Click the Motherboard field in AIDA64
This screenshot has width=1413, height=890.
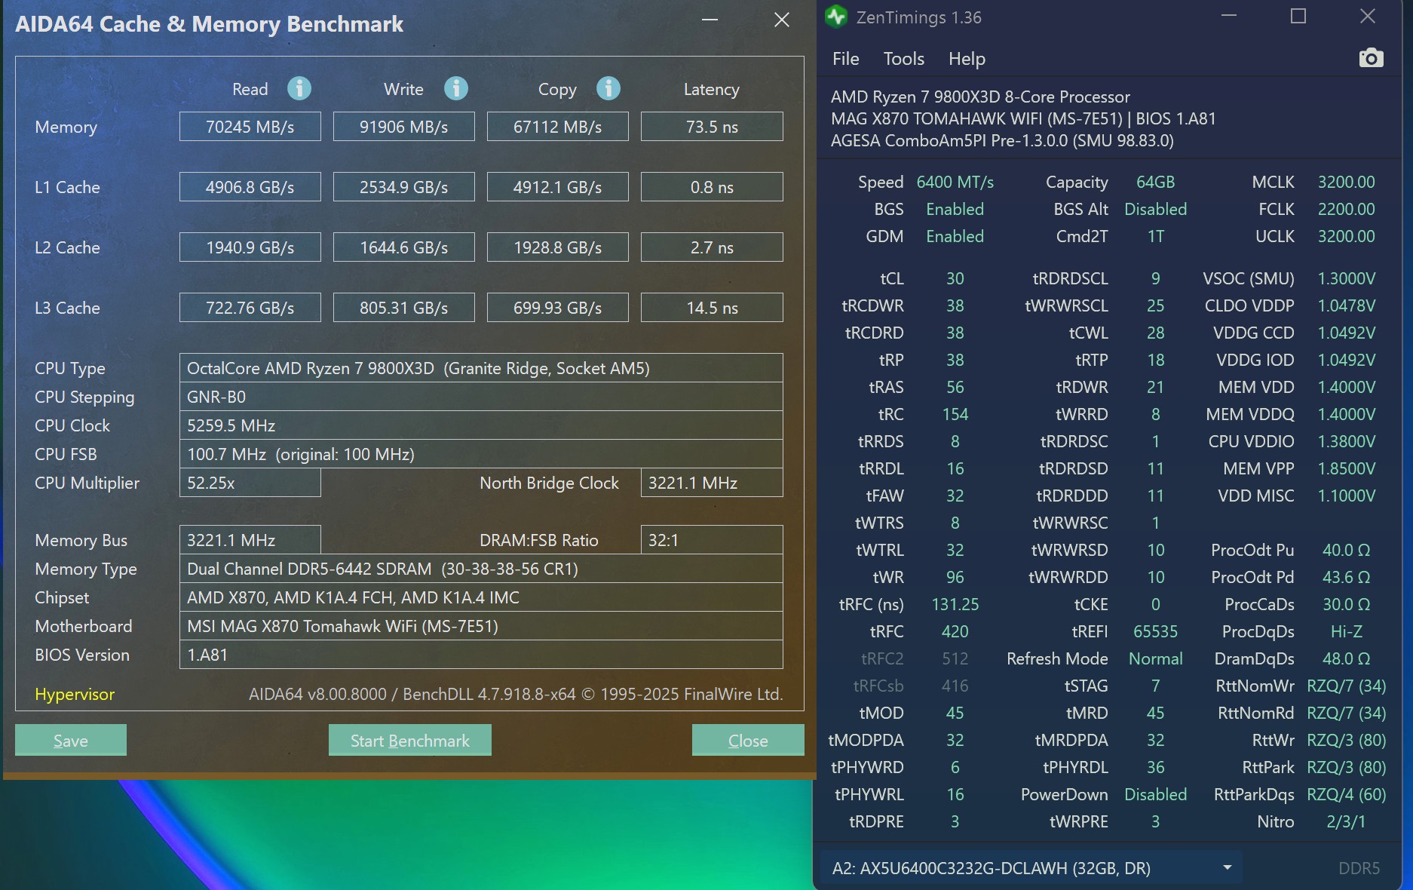[x=481, y=626]
